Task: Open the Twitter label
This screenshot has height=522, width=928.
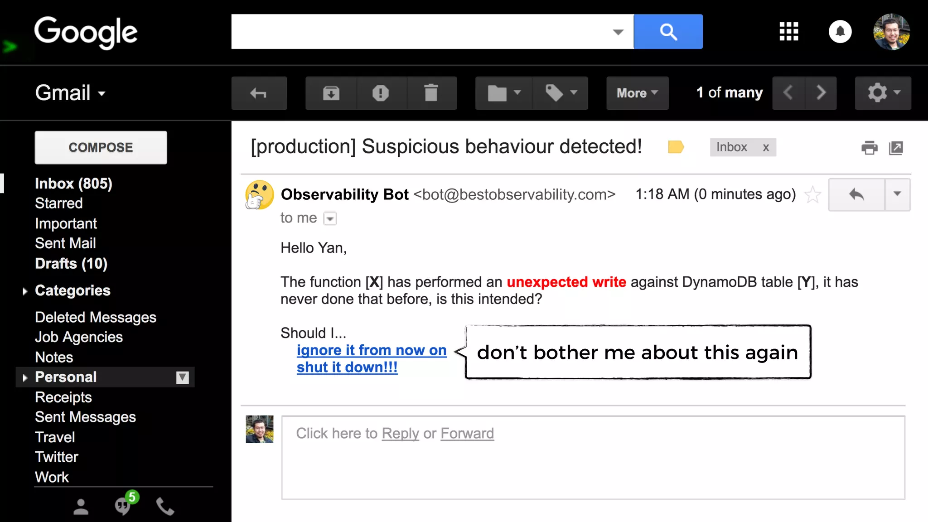Action: [x=57, y=457]
